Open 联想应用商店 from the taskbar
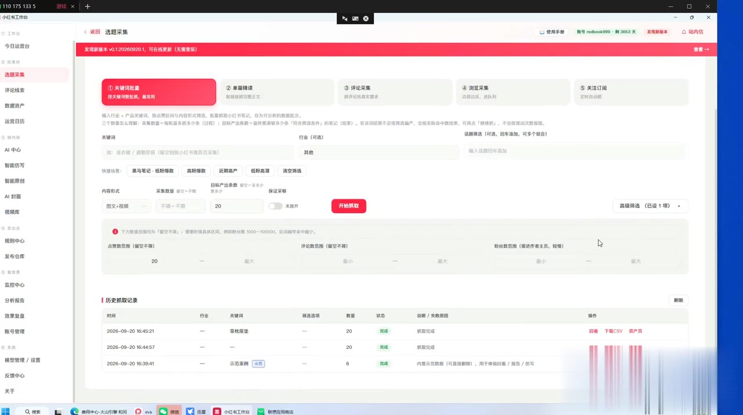 tap(276, 412)
